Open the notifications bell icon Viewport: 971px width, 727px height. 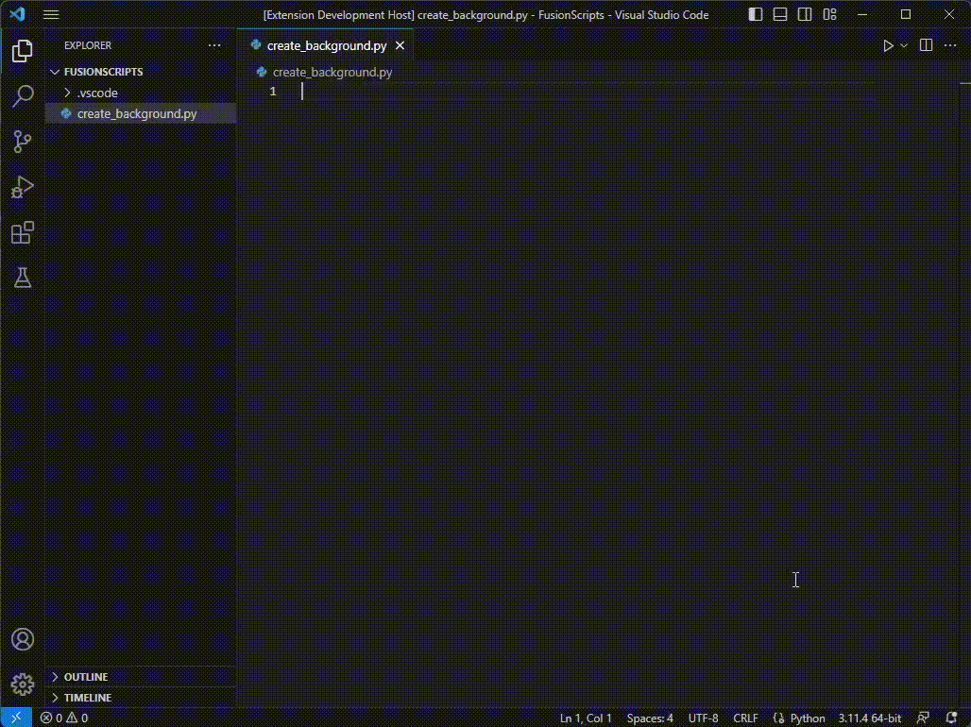(952, 719)
